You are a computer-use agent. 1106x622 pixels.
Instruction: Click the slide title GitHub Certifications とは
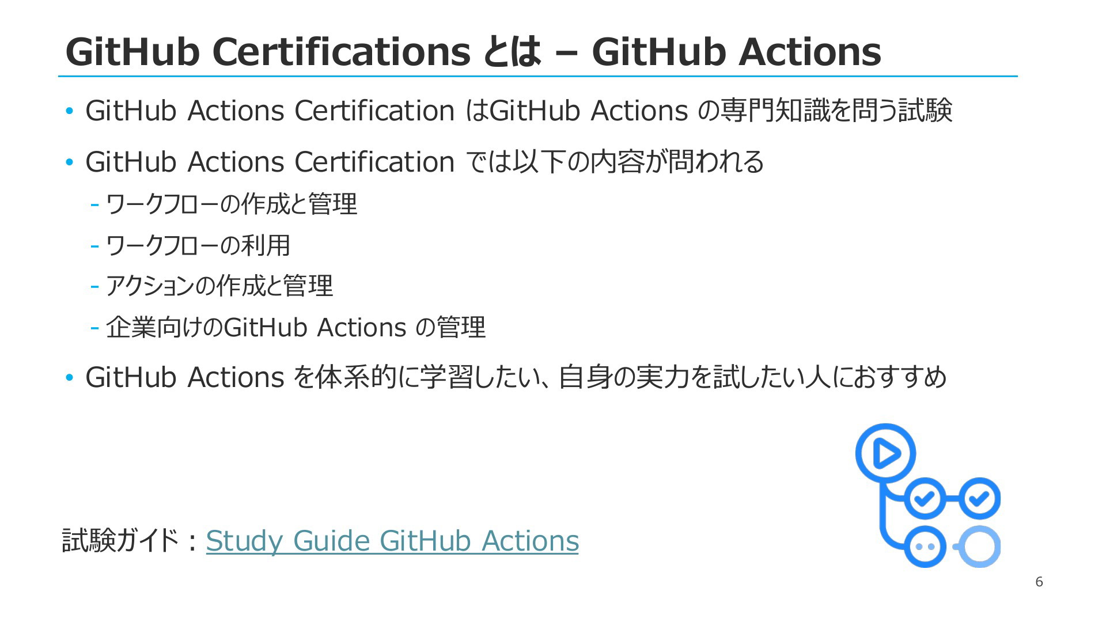(304, 51)
